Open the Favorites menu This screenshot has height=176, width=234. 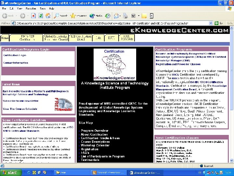coord(31,8)
